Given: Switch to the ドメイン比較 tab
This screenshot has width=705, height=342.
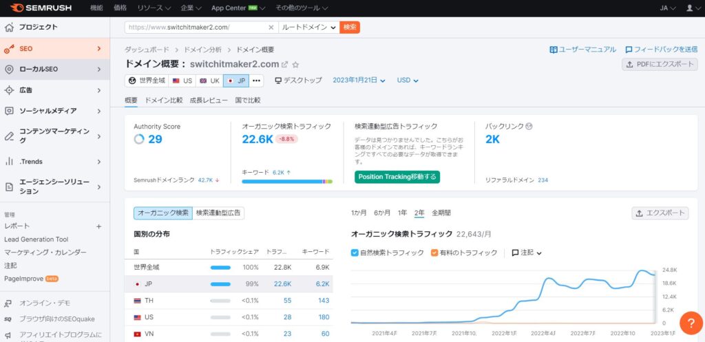Looking at the screenshot, I should point(164,100).
